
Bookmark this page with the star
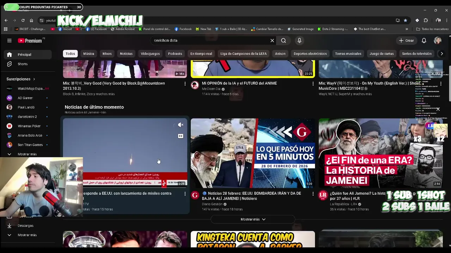tap(406, 20)
